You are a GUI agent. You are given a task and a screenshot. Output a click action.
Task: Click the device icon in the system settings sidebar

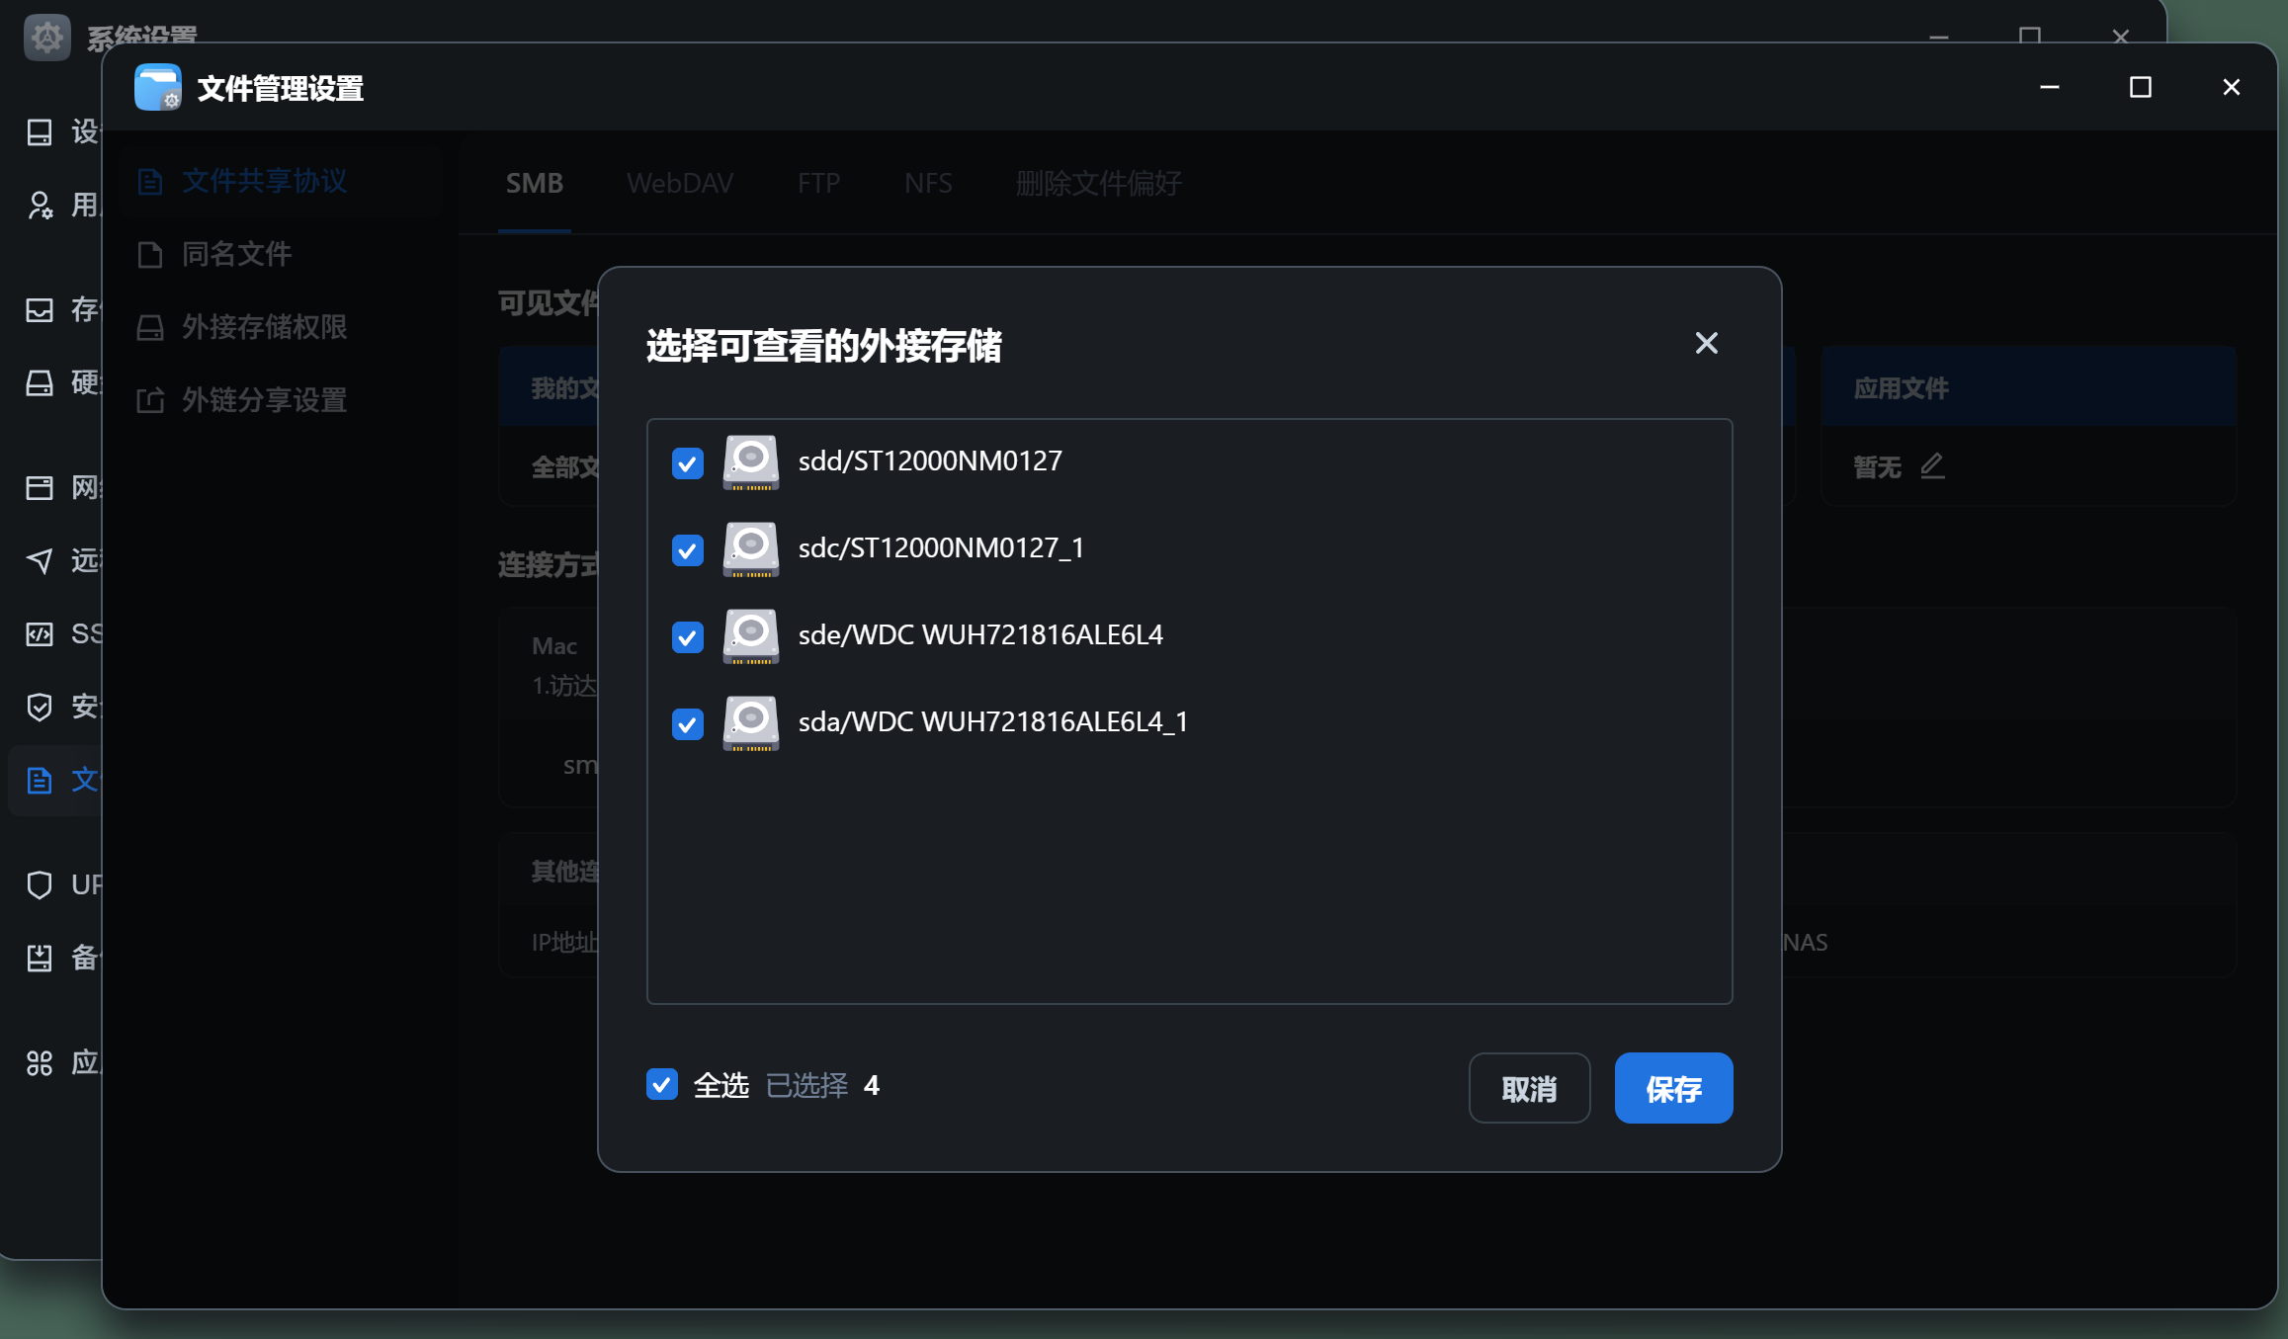[x=40, y=132]
